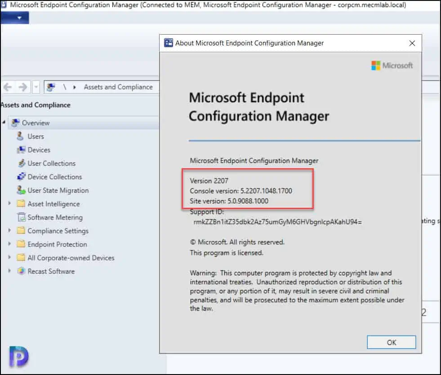The width and height of the screenshot is (441, 375).
Task: Open Device Collections in the tree
Action: pos(54,177)
